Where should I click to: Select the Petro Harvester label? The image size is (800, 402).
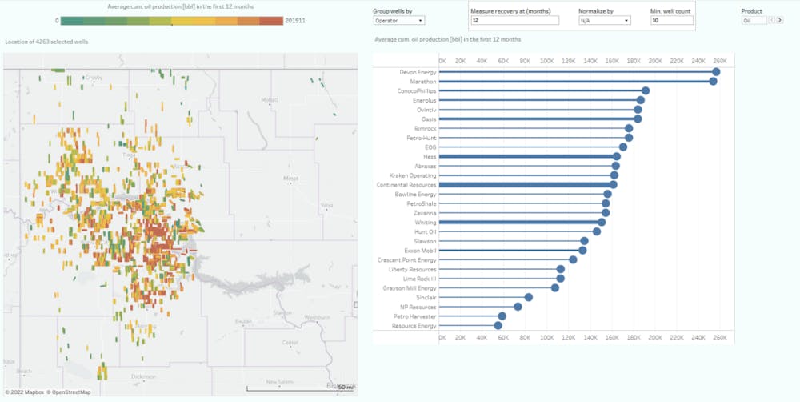point(414,316)
